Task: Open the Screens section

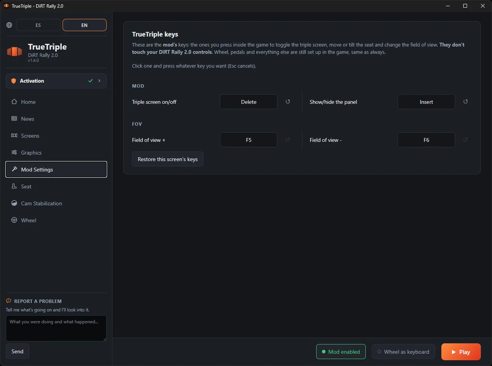Action: tap(56, 136)
